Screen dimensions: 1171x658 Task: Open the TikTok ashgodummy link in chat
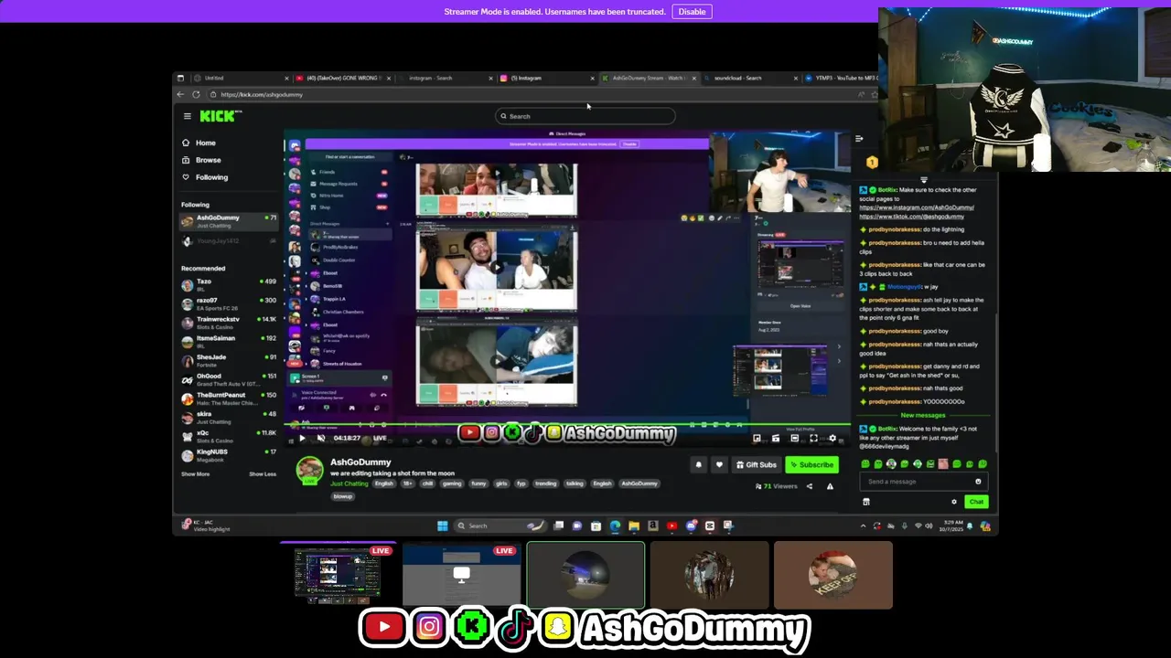click(x=911, y=217)
